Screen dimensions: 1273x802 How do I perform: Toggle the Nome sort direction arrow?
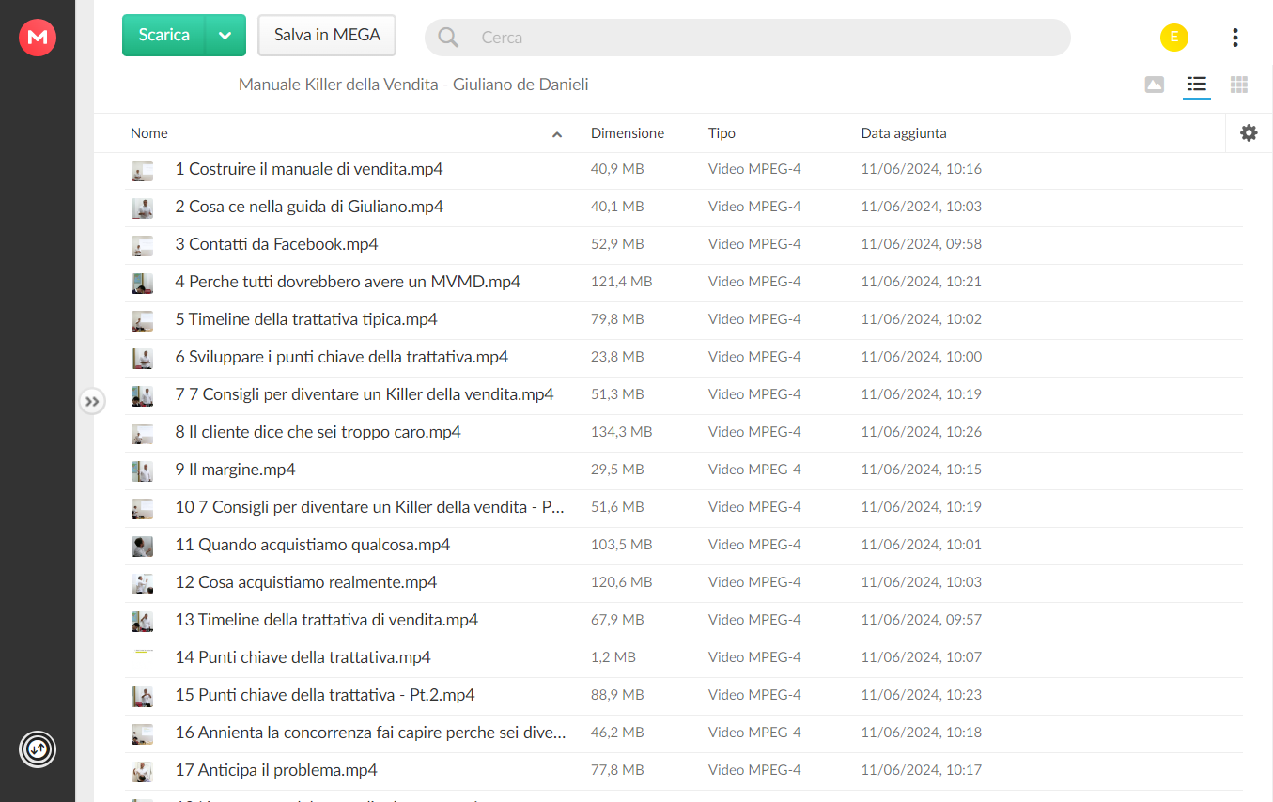click(557, 134)
